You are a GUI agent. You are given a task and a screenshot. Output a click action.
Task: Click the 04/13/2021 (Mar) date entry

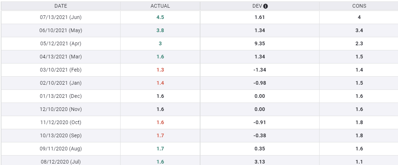coord(61,57)
